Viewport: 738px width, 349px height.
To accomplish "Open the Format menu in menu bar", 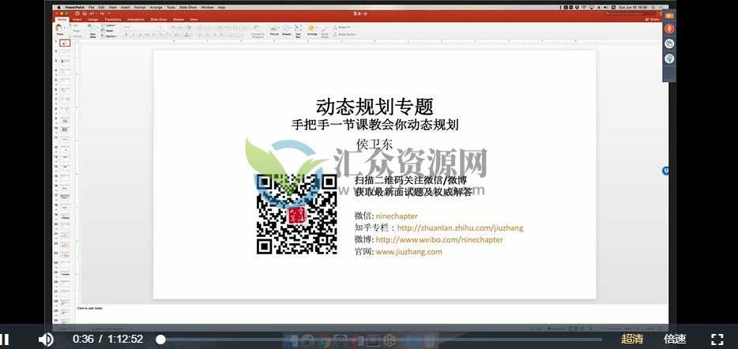I will click(140, 8).
